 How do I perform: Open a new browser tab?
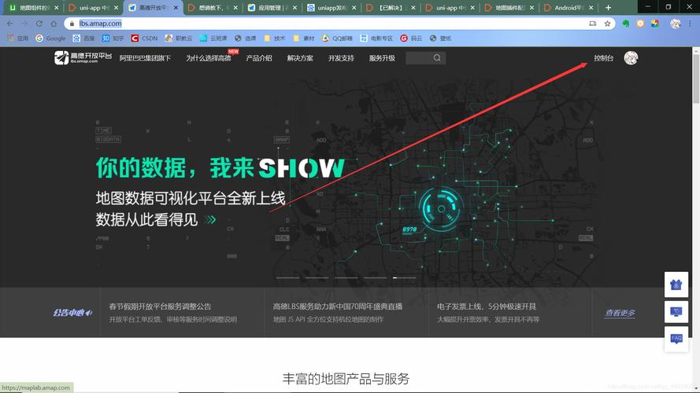pos(608,8)
